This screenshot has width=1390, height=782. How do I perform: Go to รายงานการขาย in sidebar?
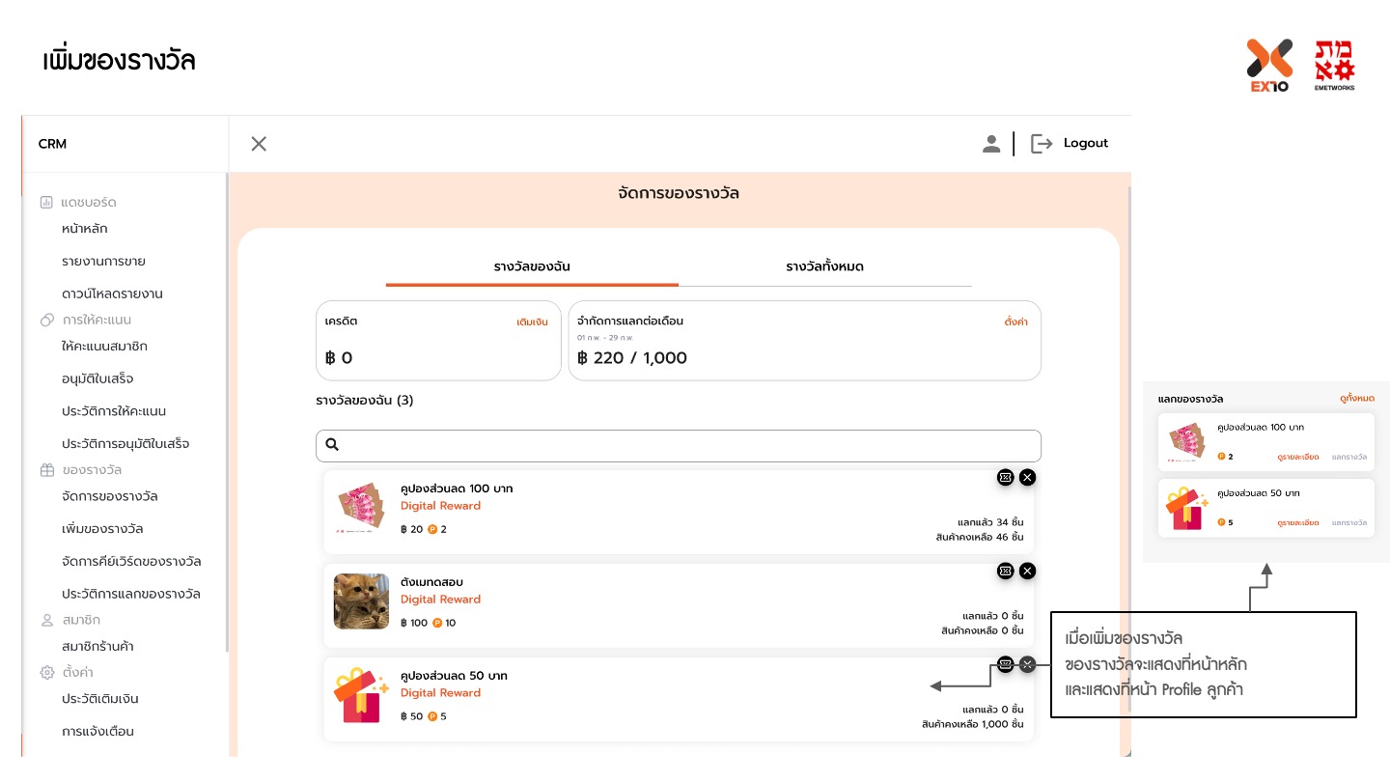103,262
